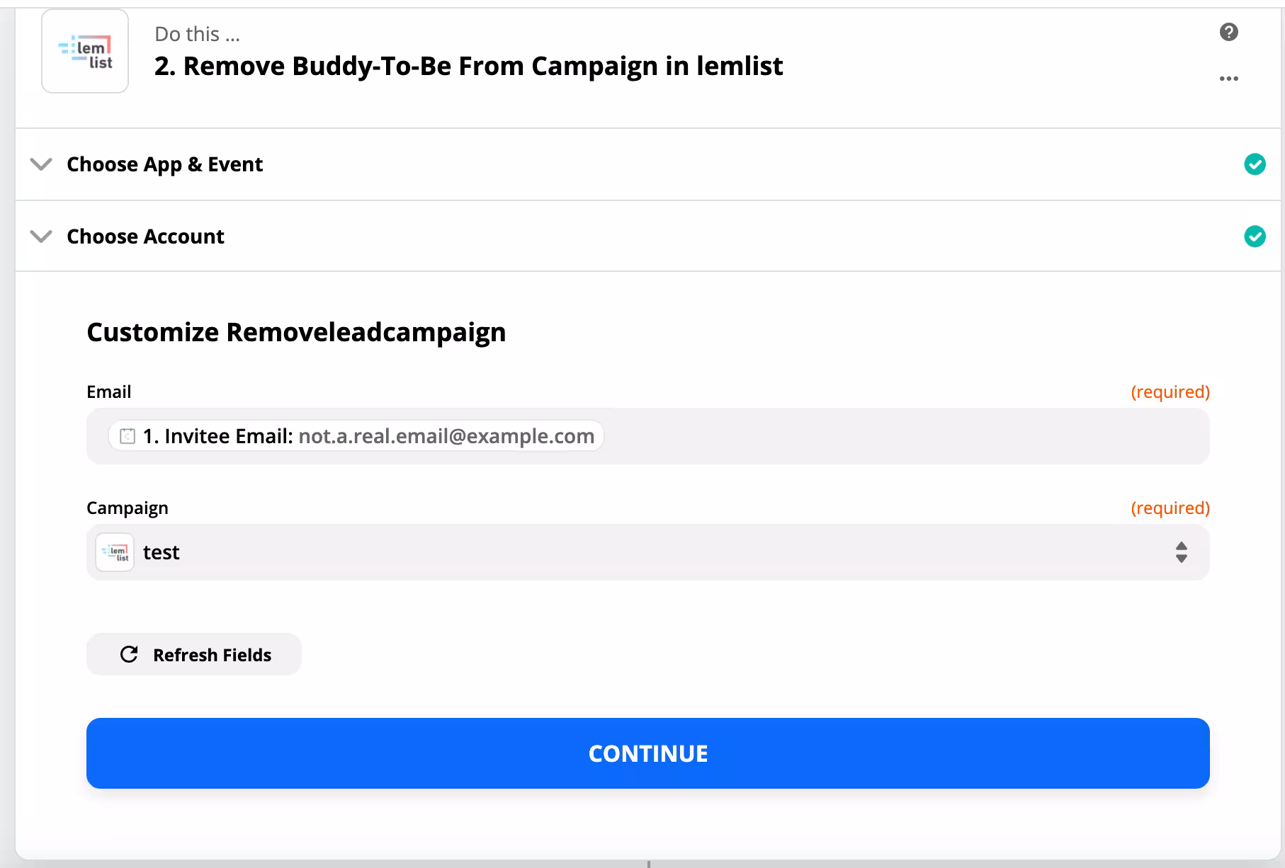The image size is (1285, 868).
Task: Select the Choose Account section title
Action: click(x=145, y=236)
